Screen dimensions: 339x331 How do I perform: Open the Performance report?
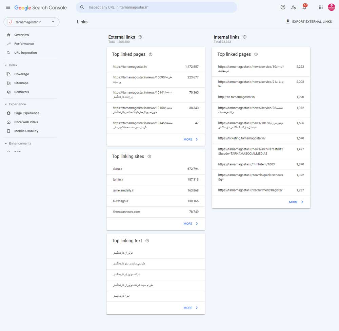tap(24, 44)
